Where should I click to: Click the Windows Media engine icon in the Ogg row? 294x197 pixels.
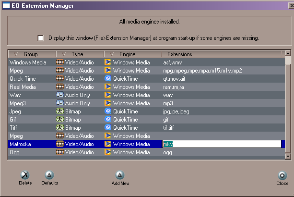[x=108, y=152]
